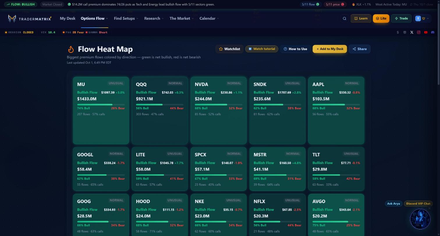
Task: Expand the Find Setups menu
Action: (x=126, y=18)
